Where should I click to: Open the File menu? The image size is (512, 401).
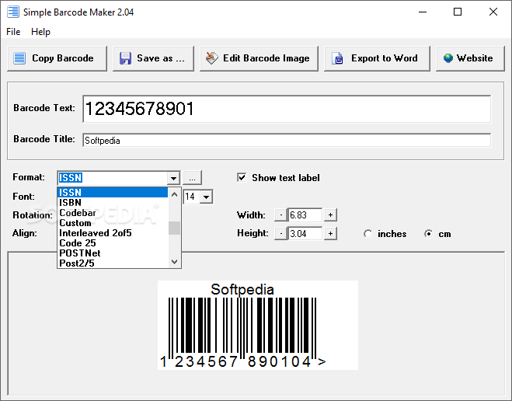(13, 32)
